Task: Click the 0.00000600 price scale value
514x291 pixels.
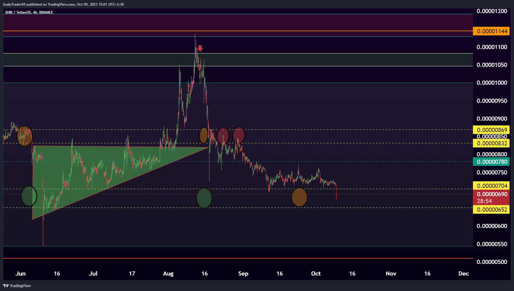Action: (x=492, y=226)
